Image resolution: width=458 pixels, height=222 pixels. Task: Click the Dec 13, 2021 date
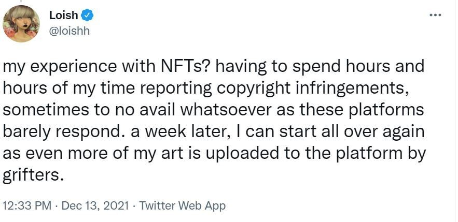pyautogui.click(x=95, y=205)
